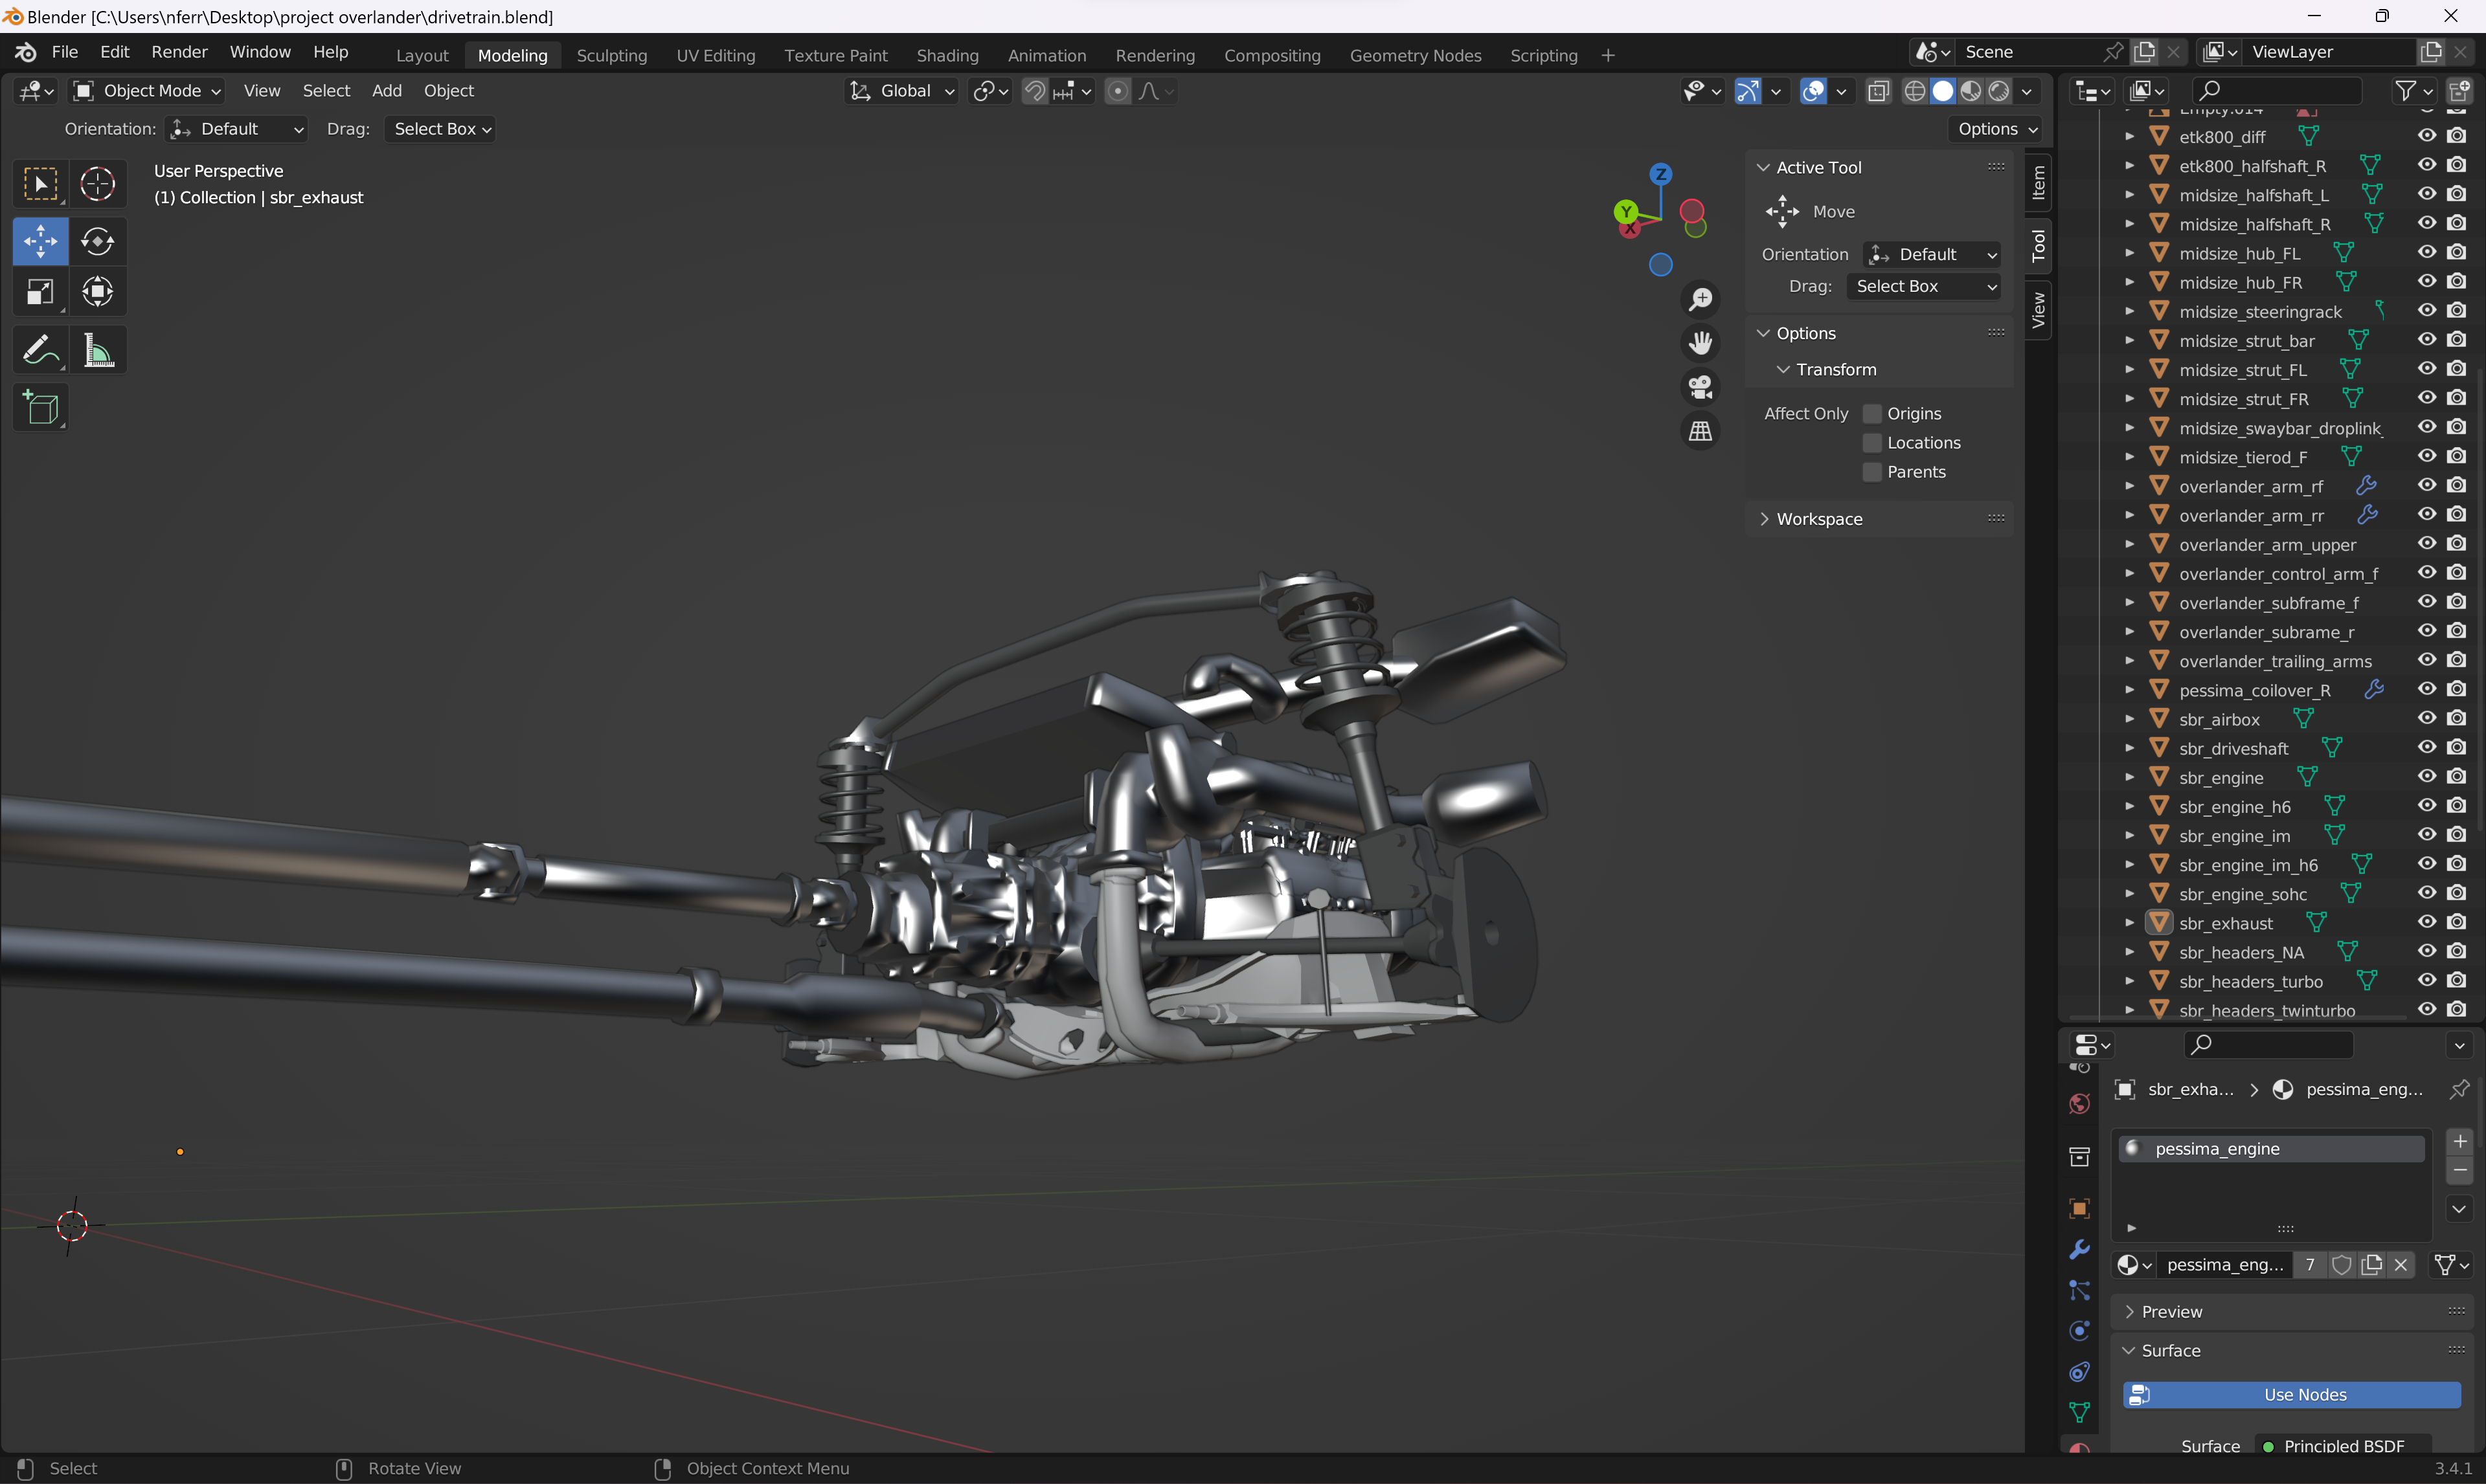Check the Parents option
2486x1484 pixels.
pyautogui.click(x=1871, y=472)
